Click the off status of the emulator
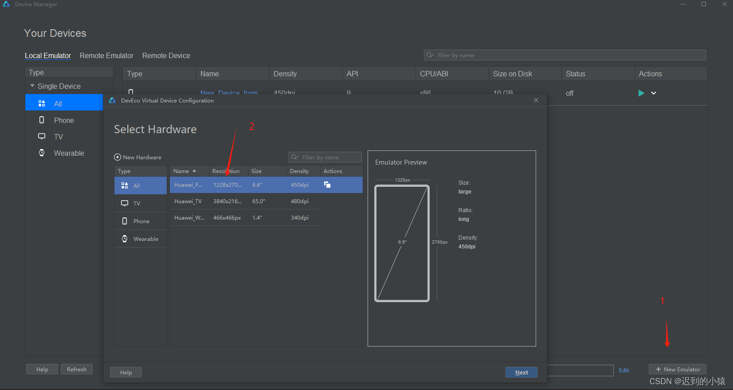 pos(570,93)
